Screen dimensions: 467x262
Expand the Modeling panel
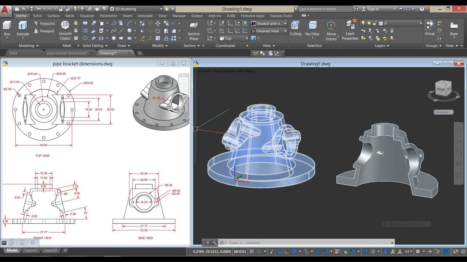point(28,45)
